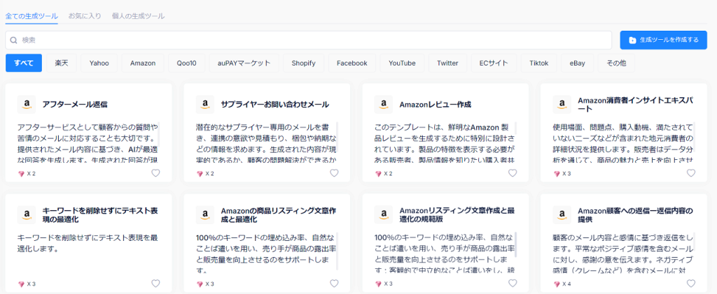Image resolution: width=717 pixels, height=294 pixels.
Task: Click Amazon logo on アフターメール返信 card
Action: [27, 104]
